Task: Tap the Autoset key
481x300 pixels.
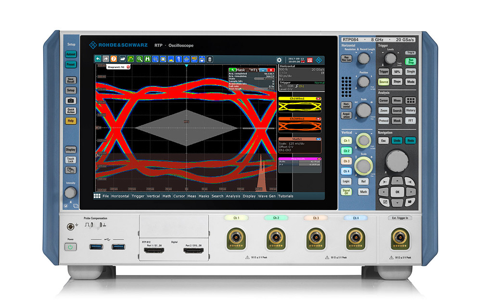Action: click(x=71, y=54)
